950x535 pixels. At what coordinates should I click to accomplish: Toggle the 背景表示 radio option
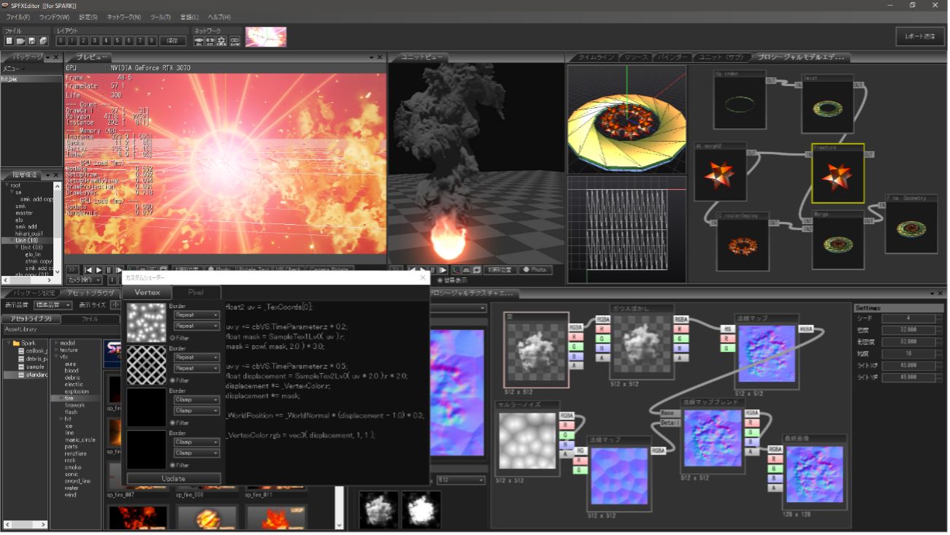click(x=440, y=280)
